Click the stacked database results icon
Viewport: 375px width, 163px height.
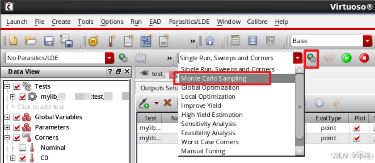pos(252,40)
